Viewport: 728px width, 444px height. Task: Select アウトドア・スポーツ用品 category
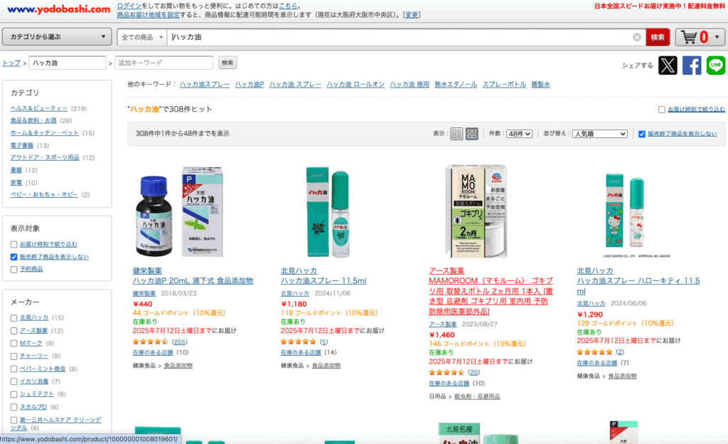[x=45, y=157]
